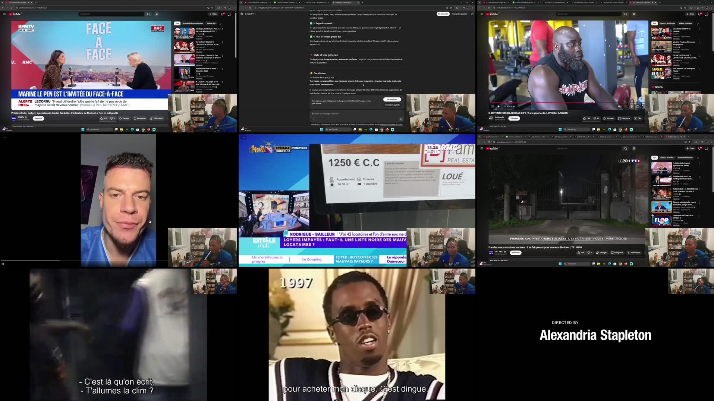Select the 'Source : Antifragile' filter chip

click(667, 23)
